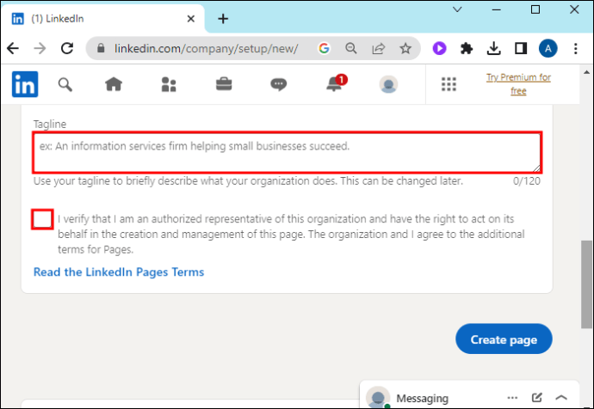Click Try Premium for free link
This screenshot has height=409, width=594.
coord(518,84)
